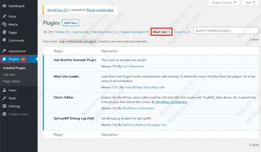Click the Pages icon in sidebar
Viewport: 261px width, 152px height.
coord(4,33)
